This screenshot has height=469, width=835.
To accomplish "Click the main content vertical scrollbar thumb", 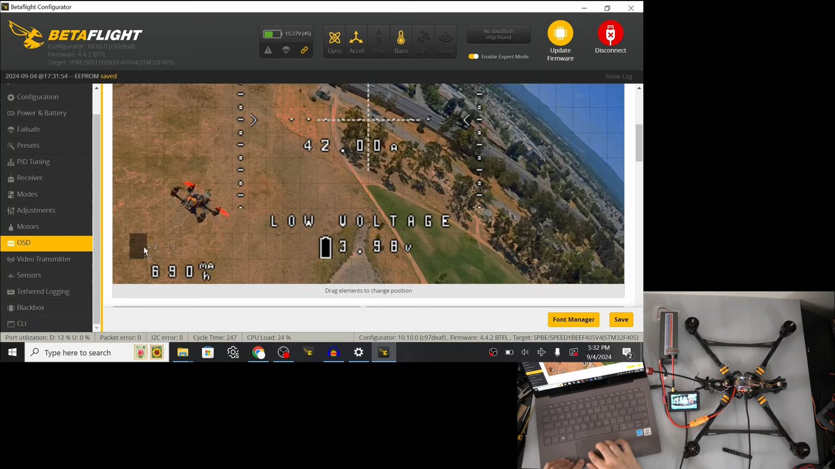I will 639,143.
